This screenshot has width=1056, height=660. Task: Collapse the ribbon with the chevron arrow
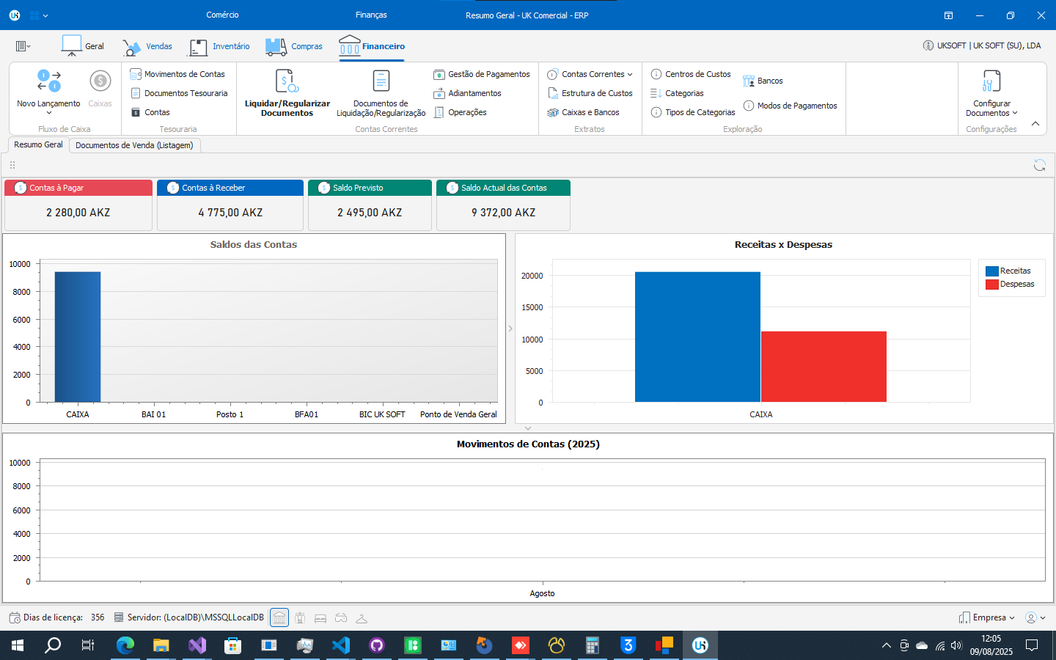point(1035,123)
